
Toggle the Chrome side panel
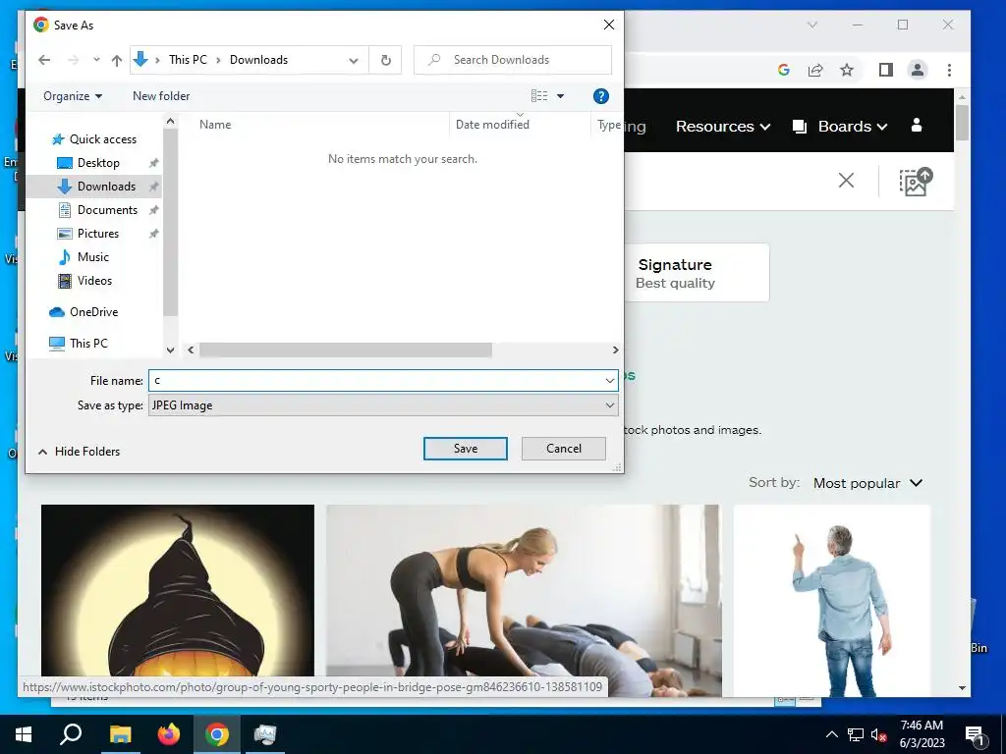pos(886,70)
